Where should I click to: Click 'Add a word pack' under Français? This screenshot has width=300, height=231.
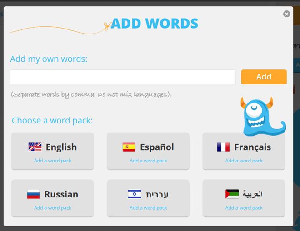[x=244, y=161]
